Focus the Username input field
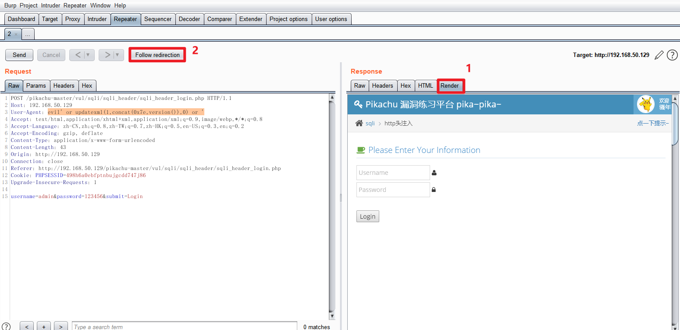 (393, 173)
